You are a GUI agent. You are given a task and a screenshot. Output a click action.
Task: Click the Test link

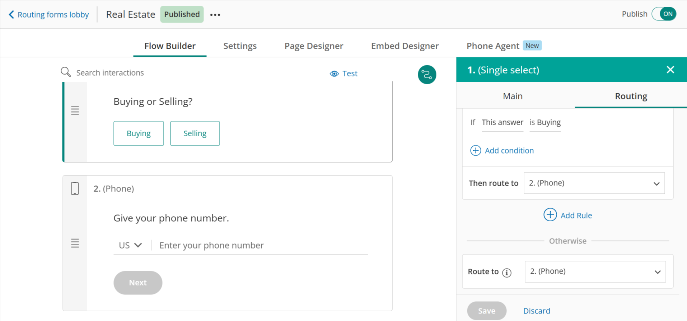click(350, 74)
